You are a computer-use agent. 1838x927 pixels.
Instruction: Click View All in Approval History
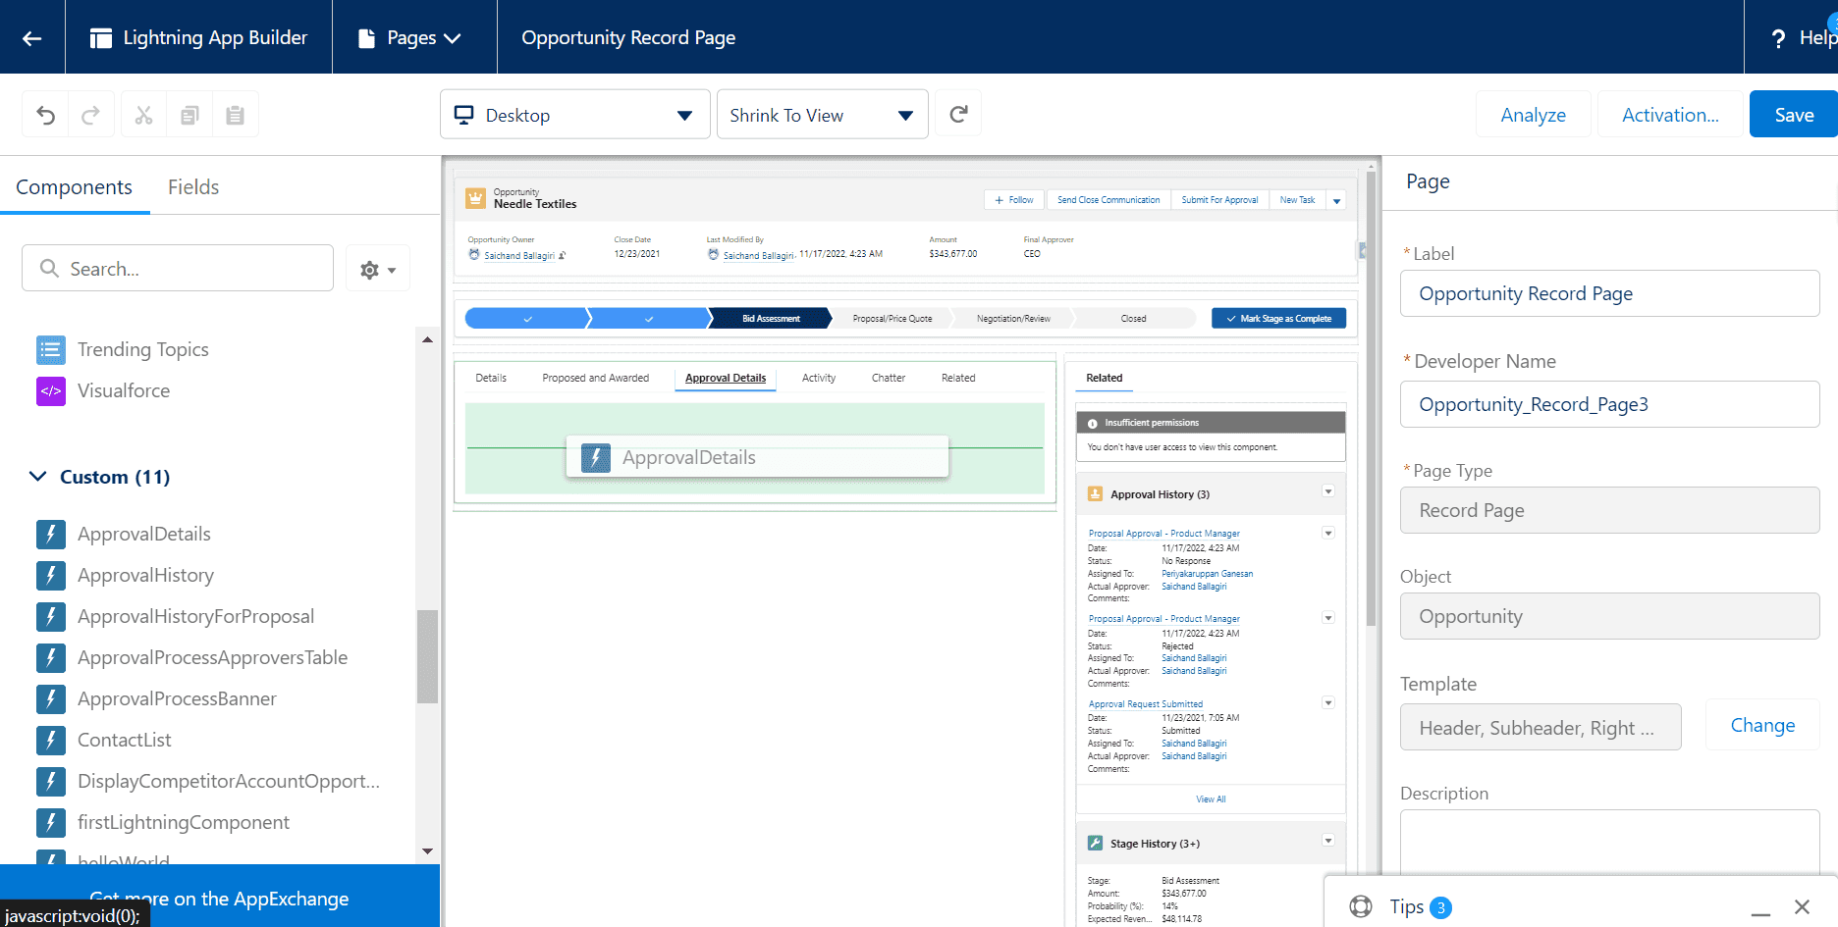pyautogui.click(x=1211, y=799)
